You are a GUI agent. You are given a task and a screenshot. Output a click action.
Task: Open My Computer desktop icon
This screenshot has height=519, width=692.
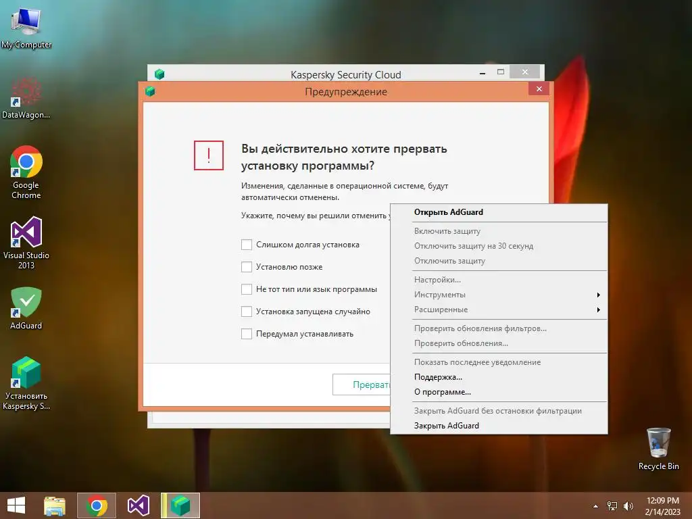[x=26, y=26]
